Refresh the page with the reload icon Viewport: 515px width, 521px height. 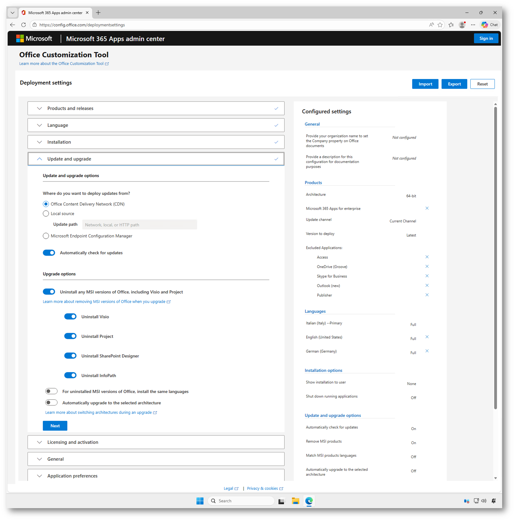pyautogui.click(x=24, y=25)
